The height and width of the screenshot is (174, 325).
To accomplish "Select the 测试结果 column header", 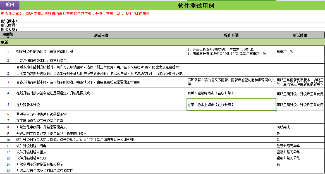I will [x=300, y=35].
